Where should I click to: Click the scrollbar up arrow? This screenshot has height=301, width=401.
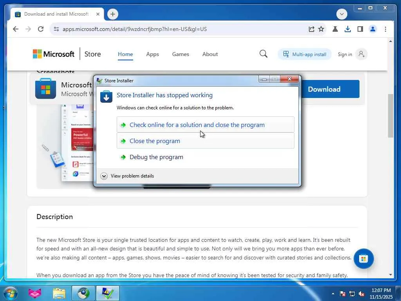(390, 41)
